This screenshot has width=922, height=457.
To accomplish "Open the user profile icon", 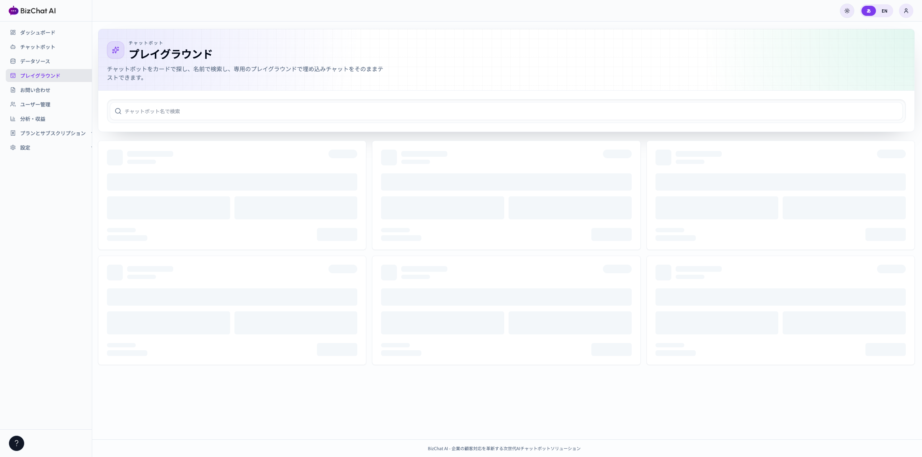I will point(906,11).
